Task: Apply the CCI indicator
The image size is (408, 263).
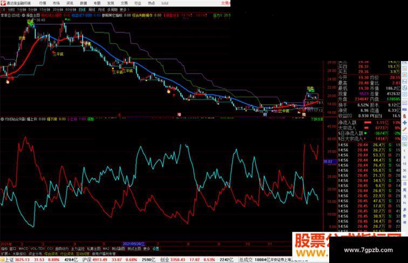Action: [50, 248]
